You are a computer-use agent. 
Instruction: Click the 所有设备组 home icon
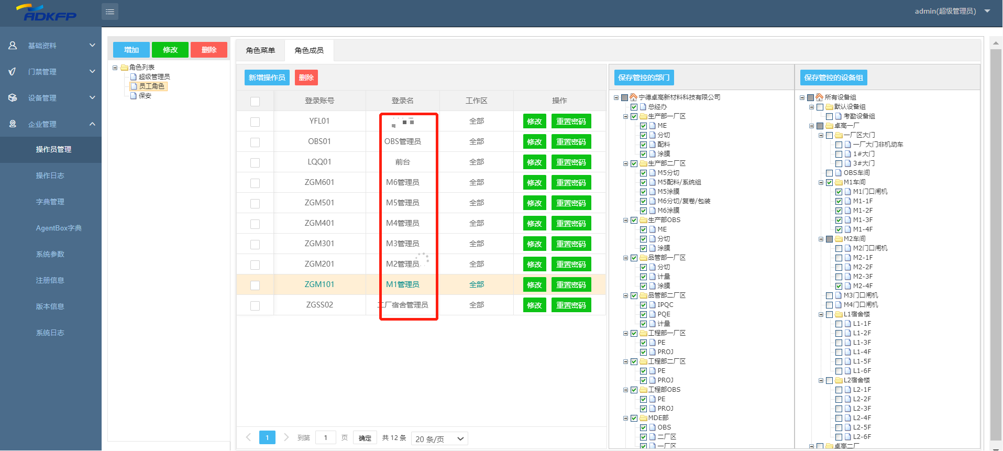tap(819, 97)
